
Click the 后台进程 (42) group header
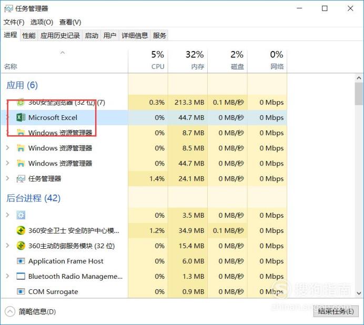pos(34,198)
